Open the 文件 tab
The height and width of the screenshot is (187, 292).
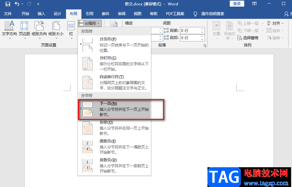pyautogui.click(x=8, y=14)
